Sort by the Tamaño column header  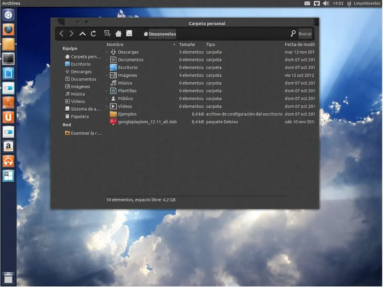point(187,45)
